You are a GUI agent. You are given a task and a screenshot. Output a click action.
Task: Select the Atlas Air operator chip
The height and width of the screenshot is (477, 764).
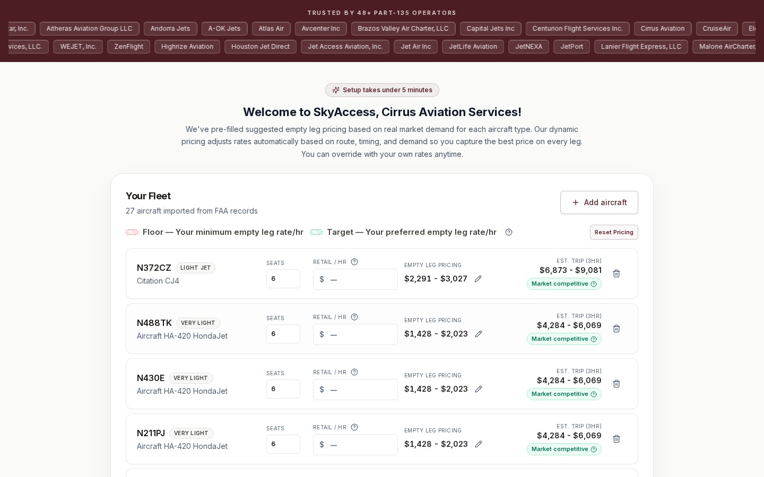click(271, 29)
